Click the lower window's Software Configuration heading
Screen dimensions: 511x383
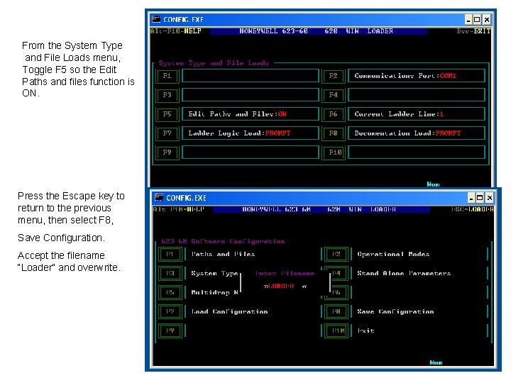224,241
